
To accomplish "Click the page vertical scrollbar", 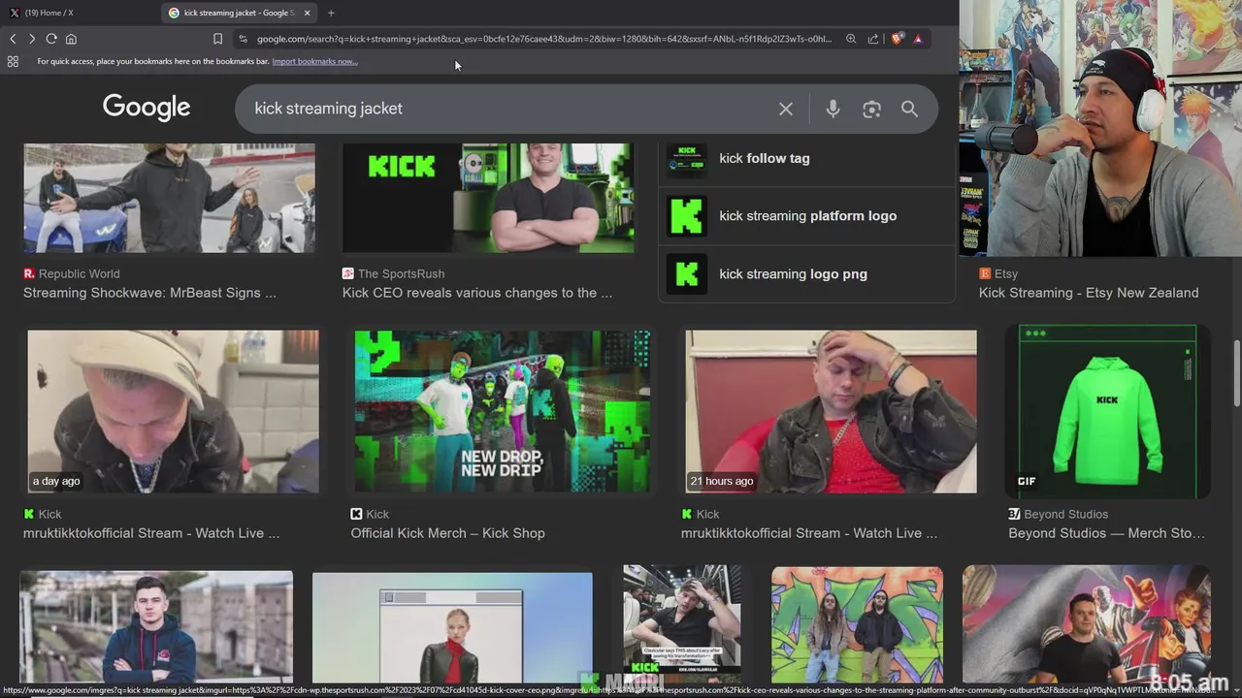I will coord(1236,373).
